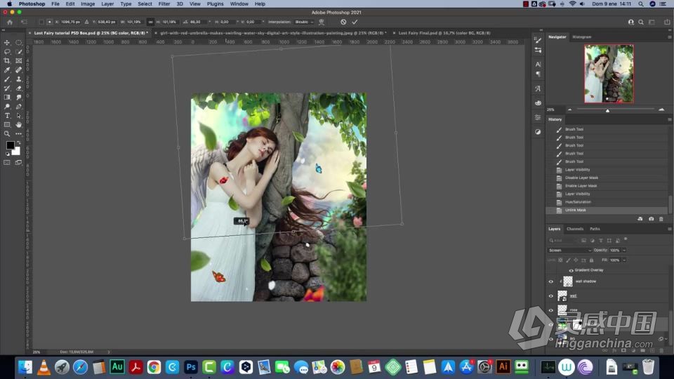Viewport: 674px width, 379px height.
Task: Click the Hue/Saturation history state
Action: [578, 202]
